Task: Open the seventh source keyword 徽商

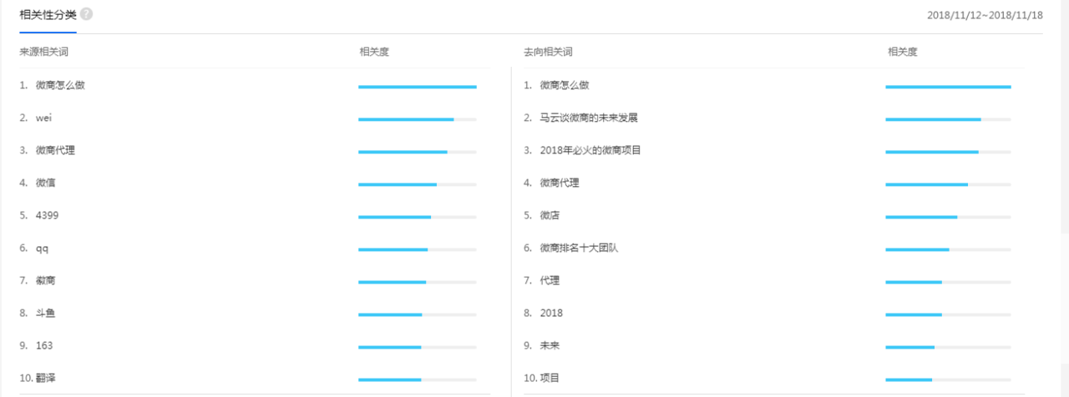Action: [46, 280]
